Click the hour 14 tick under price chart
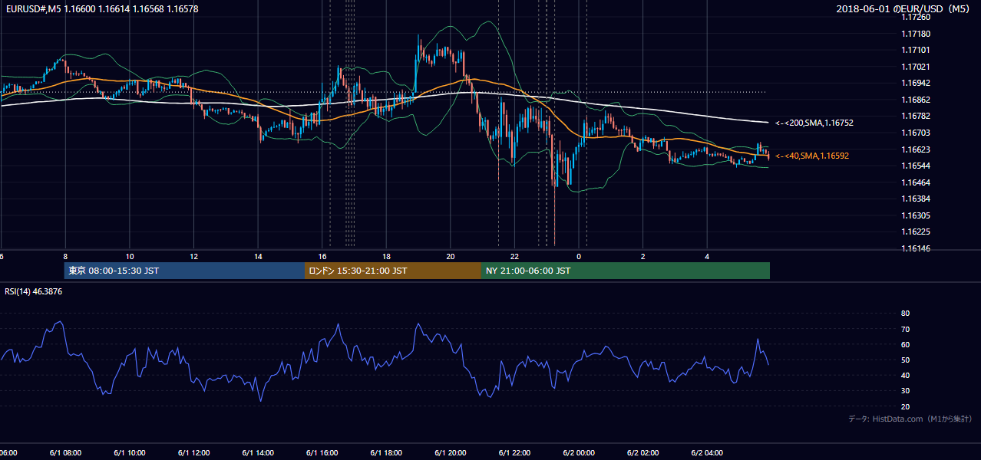 [258, 256]
